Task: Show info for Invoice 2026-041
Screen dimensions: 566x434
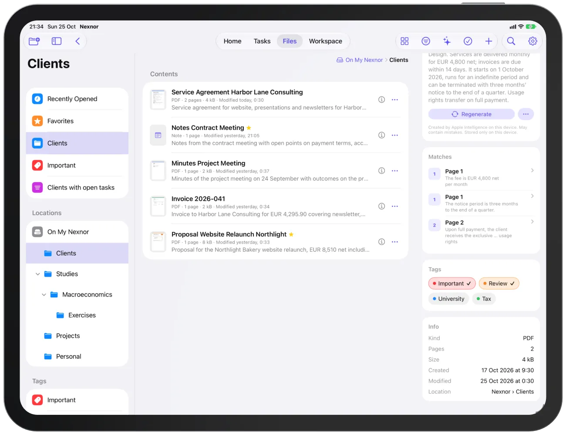Action: [381, 206]
